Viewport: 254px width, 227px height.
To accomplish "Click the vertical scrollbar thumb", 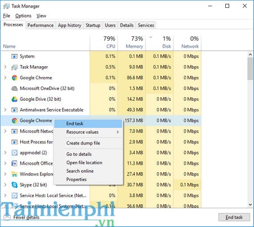I will pyautogui.click(x=250, y=68).
